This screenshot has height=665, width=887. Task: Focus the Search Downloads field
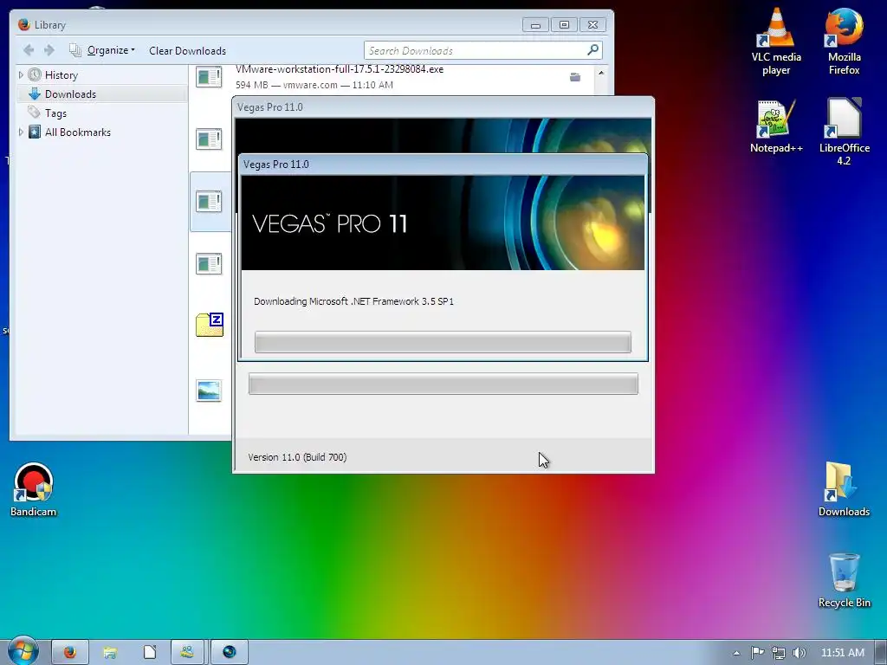[x=483, y=50]
